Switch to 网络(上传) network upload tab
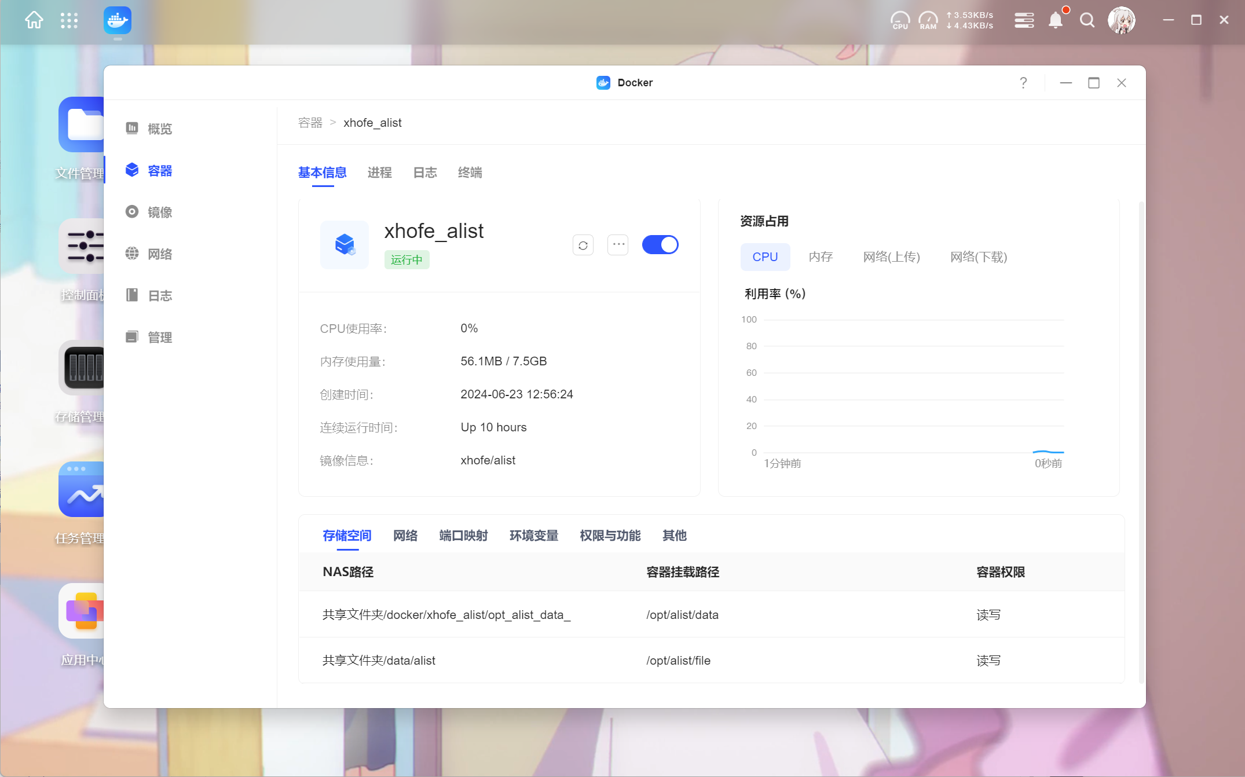 pyautogui.click(x=889, y=257)
